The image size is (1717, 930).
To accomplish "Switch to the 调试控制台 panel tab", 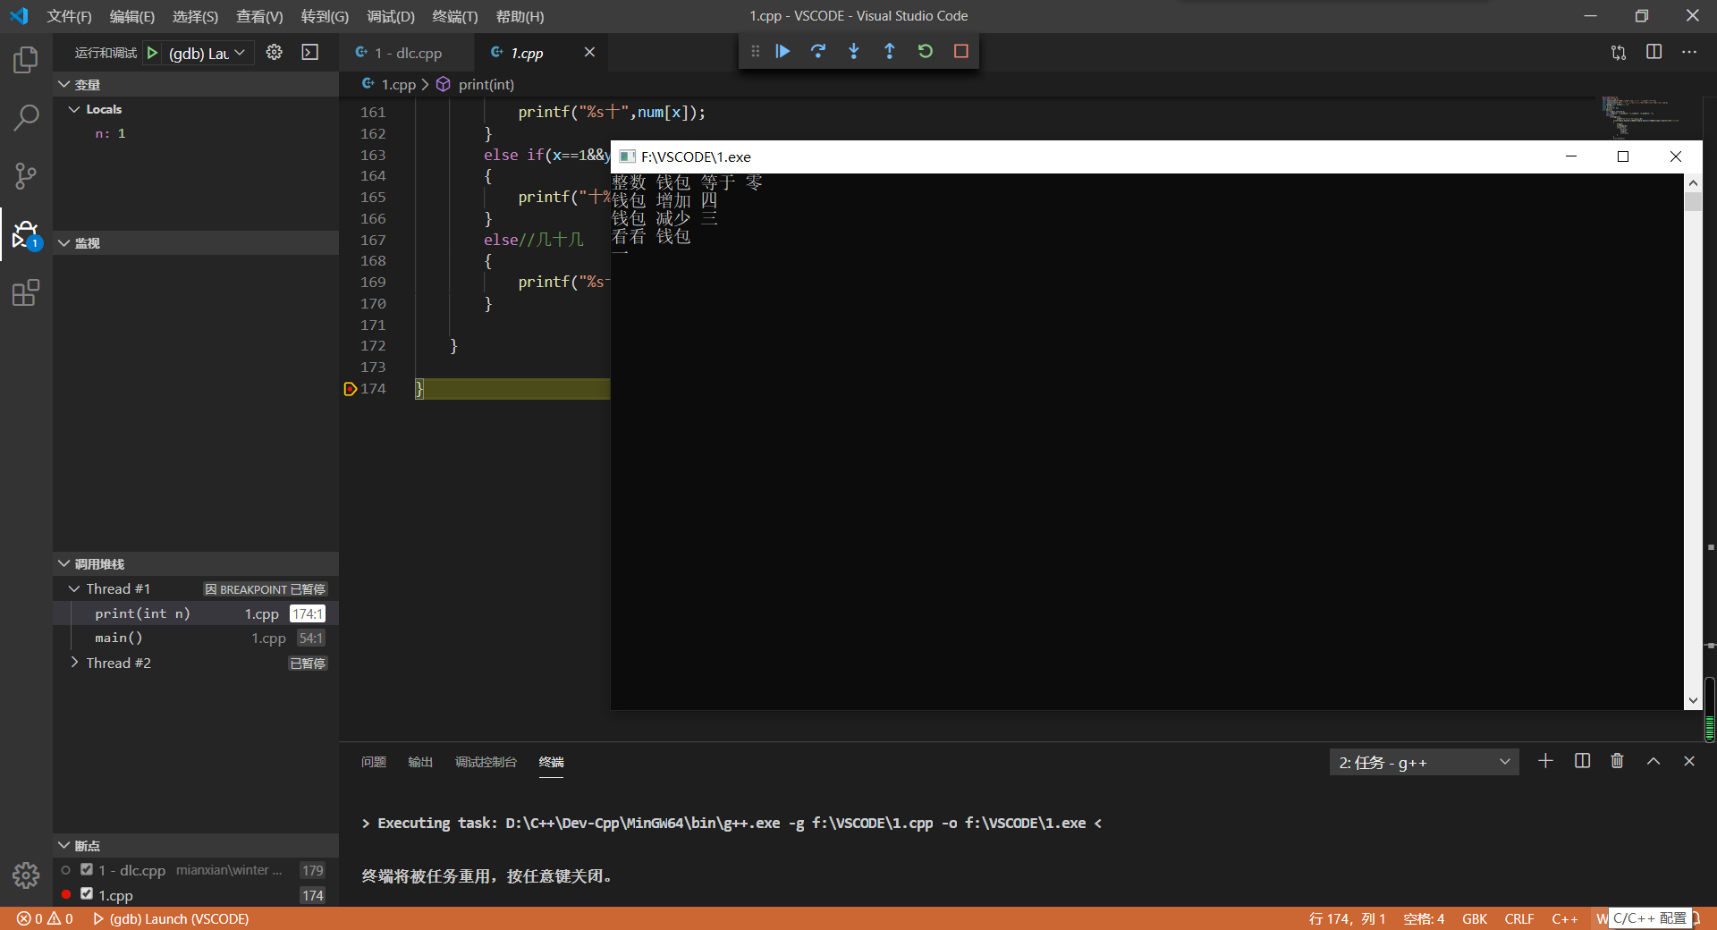I will point(486,762).
